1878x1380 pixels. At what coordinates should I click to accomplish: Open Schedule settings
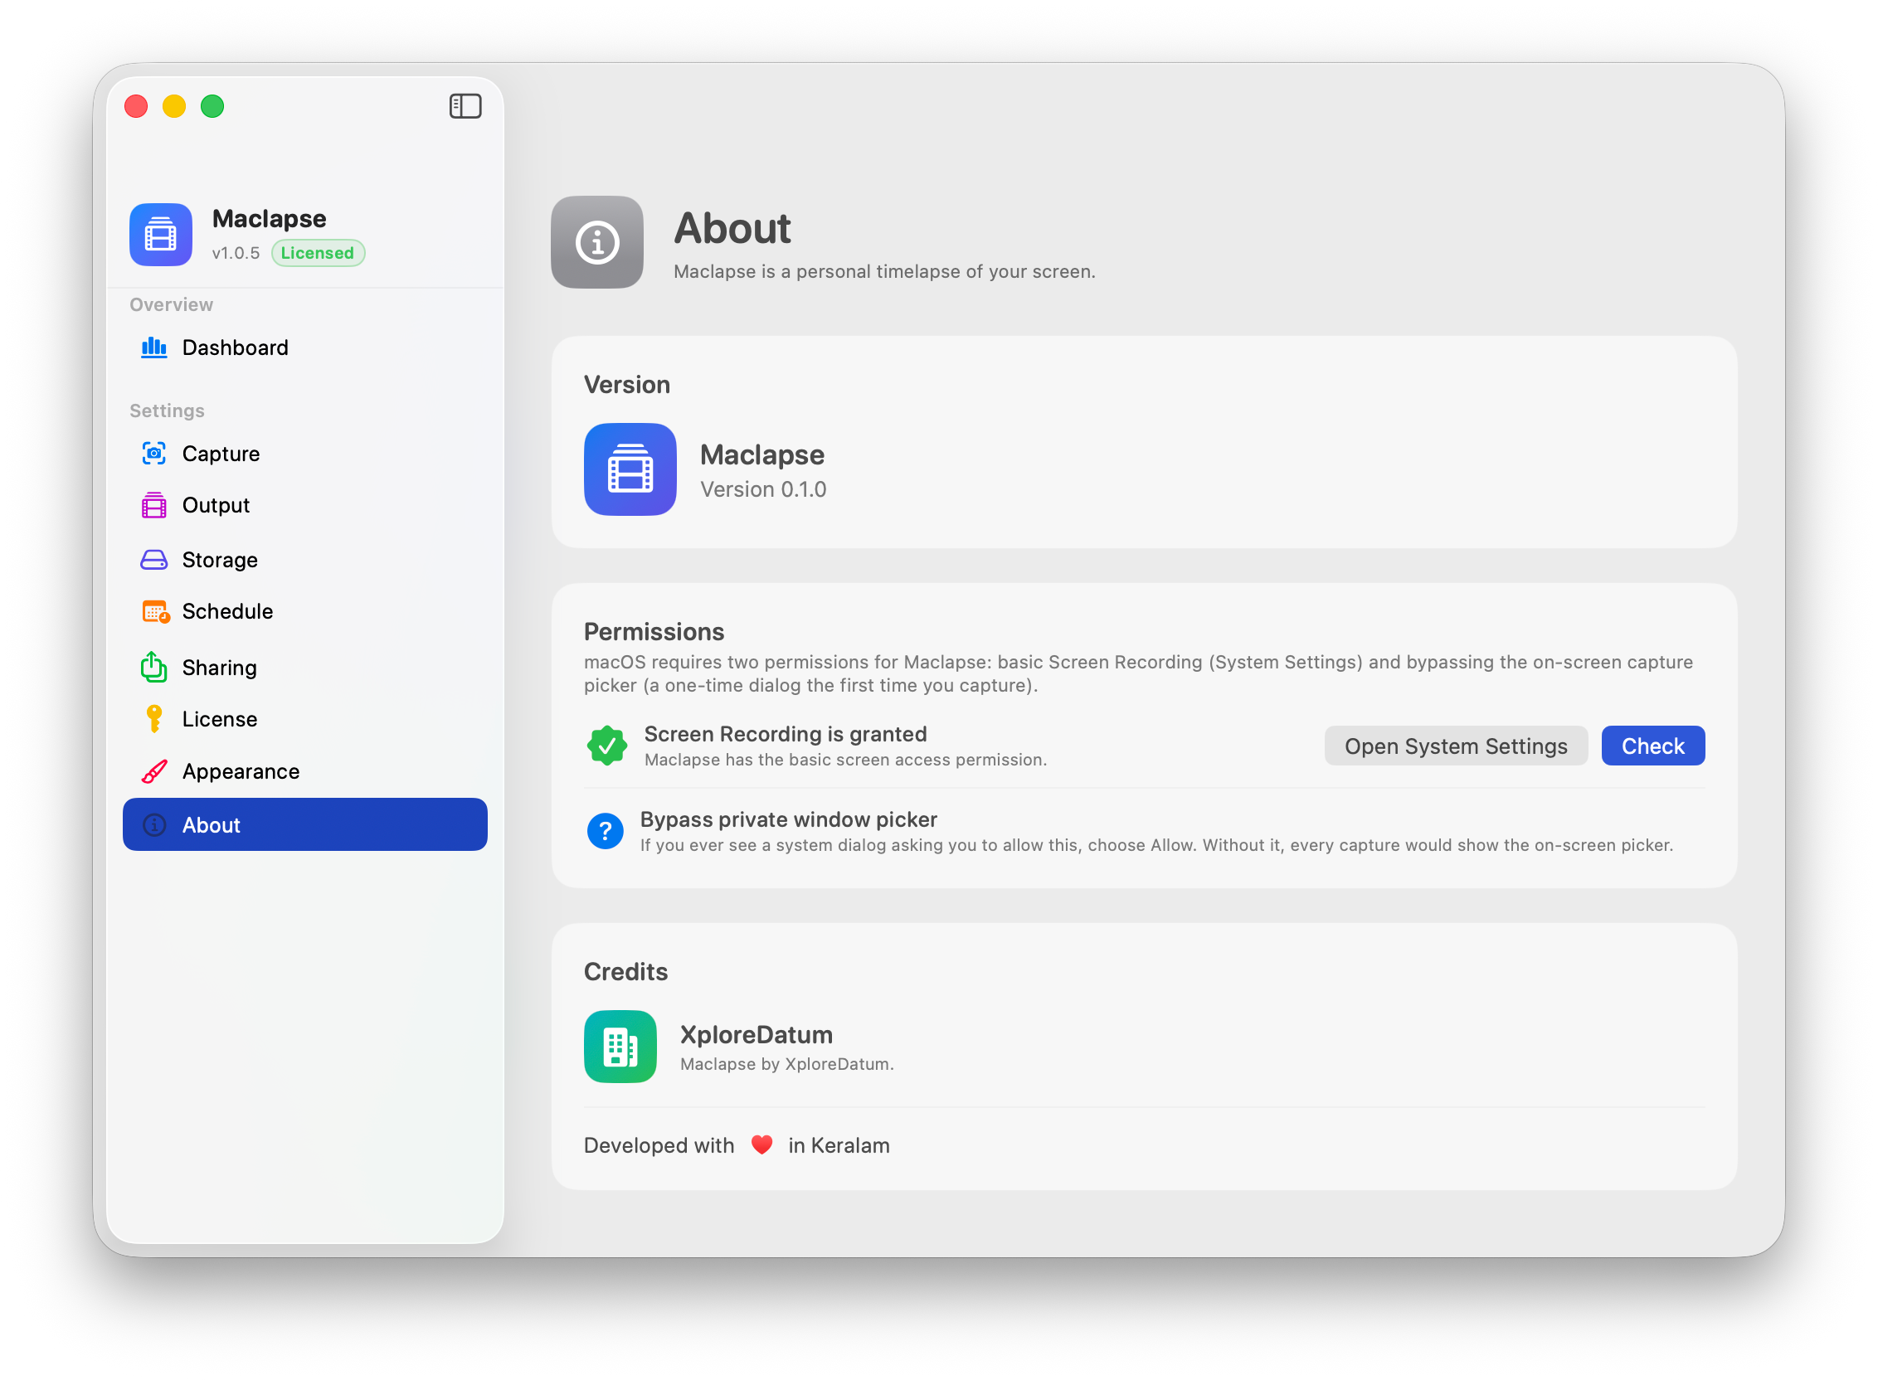[x=305, y=611]
